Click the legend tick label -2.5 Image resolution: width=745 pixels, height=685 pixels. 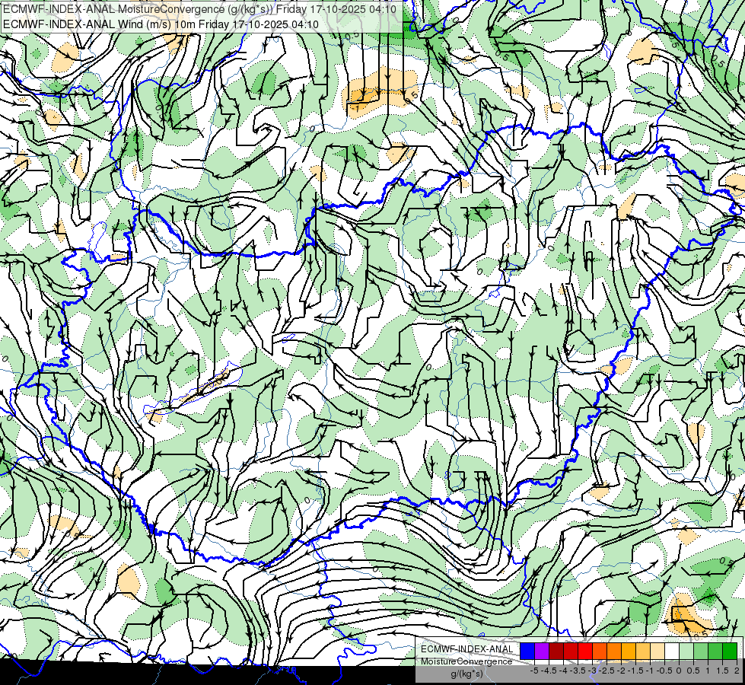(607, 671)
